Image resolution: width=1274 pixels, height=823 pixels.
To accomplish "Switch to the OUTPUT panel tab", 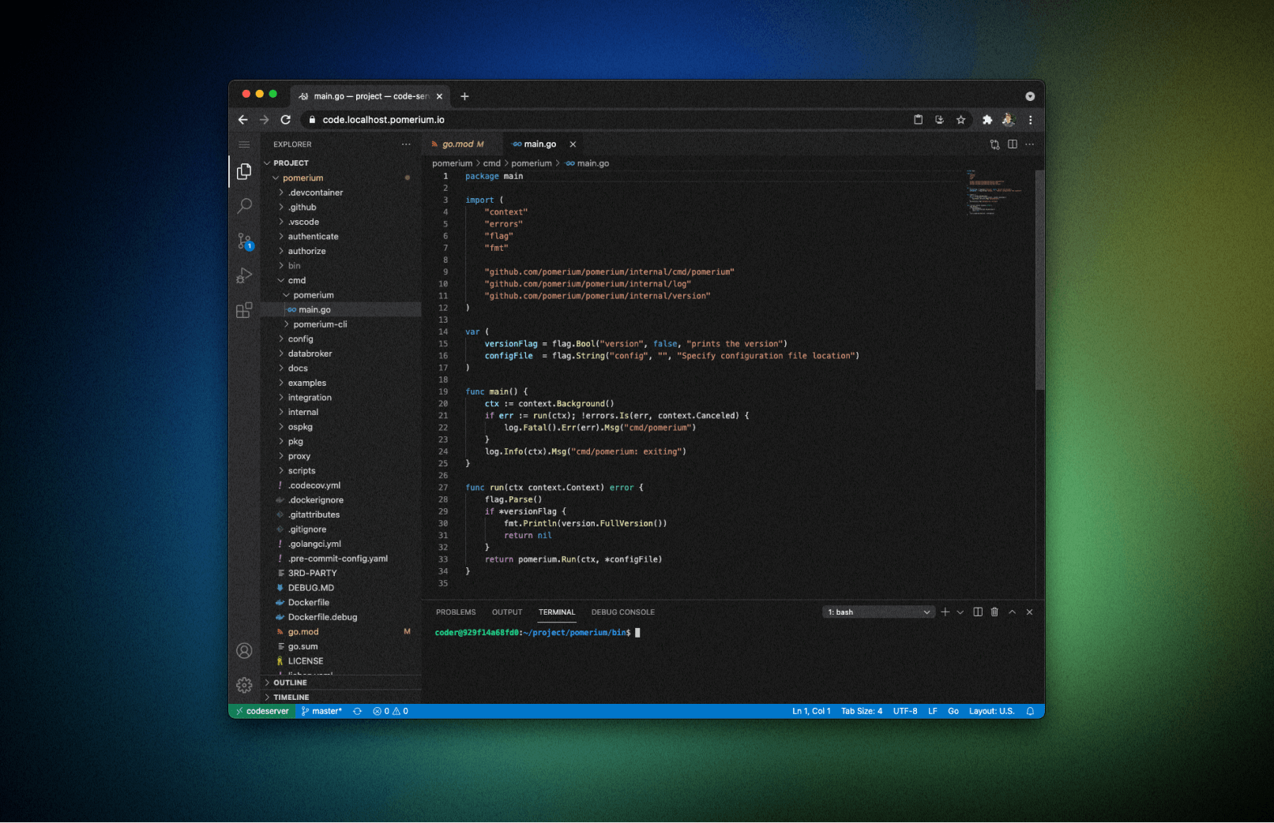I will [x=507, y=612].
